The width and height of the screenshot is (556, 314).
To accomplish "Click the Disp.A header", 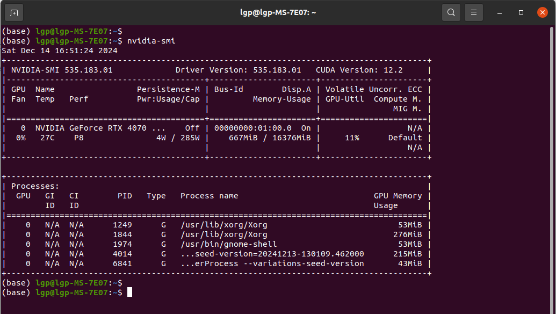I will [x=297, y=89].
